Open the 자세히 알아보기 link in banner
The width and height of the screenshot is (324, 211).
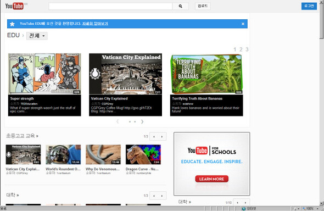[x=95, y=24]
